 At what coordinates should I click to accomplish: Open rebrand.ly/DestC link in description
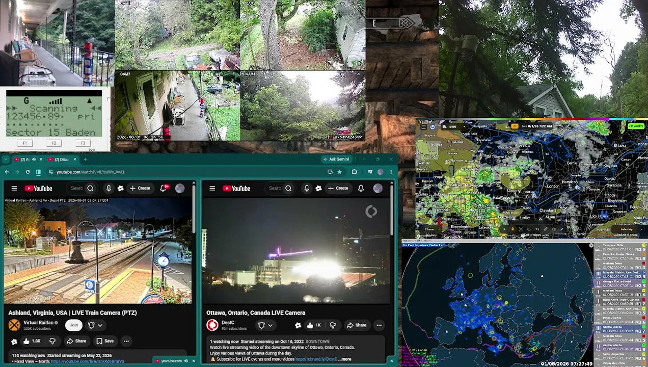(316, 359)
